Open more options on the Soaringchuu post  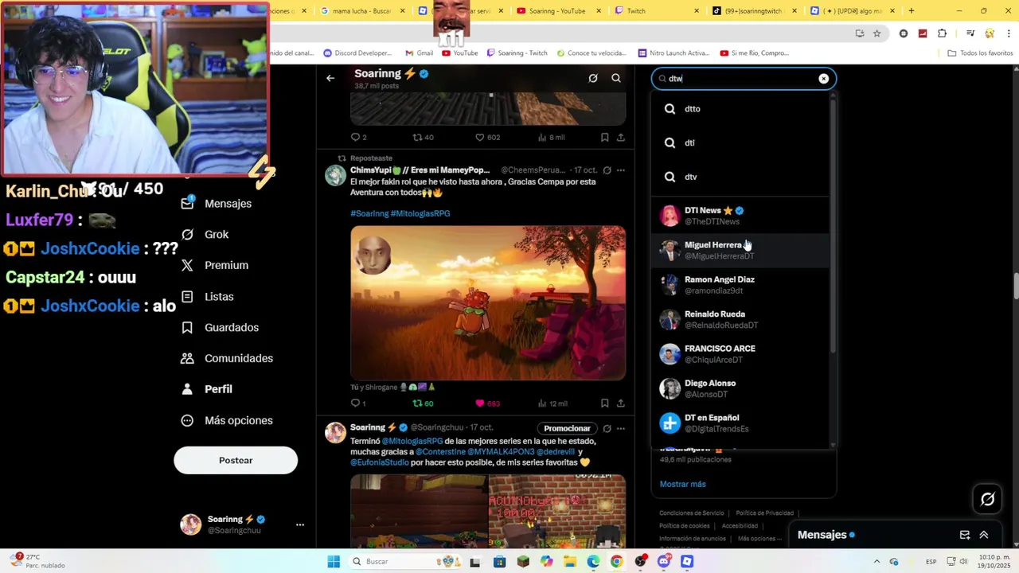pyautogui.click(x=621, y=428)
